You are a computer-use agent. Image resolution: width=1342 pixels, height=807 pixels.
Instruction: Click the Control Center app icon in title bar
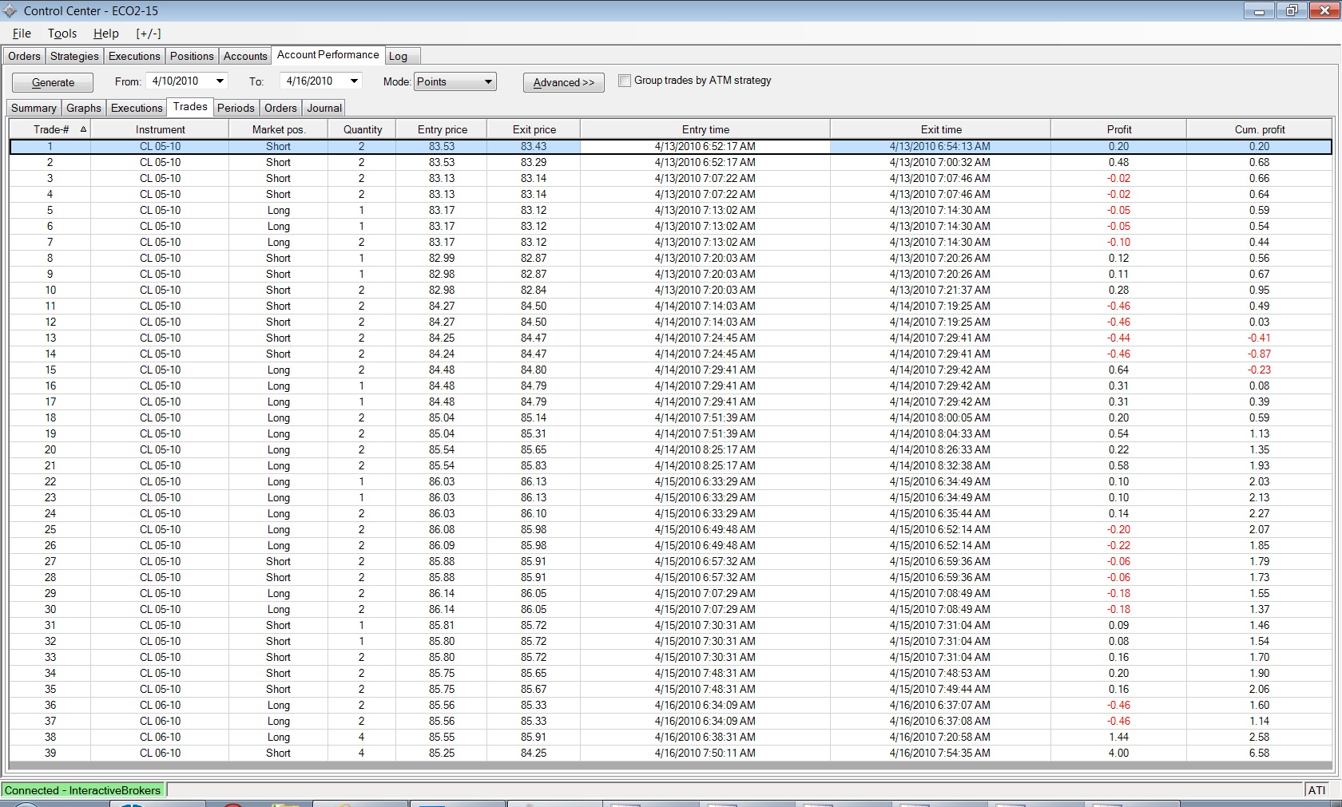click(10, 11)
